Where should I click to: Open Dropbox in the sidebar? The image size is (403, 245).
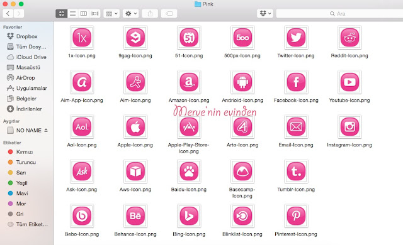point(27,36)
